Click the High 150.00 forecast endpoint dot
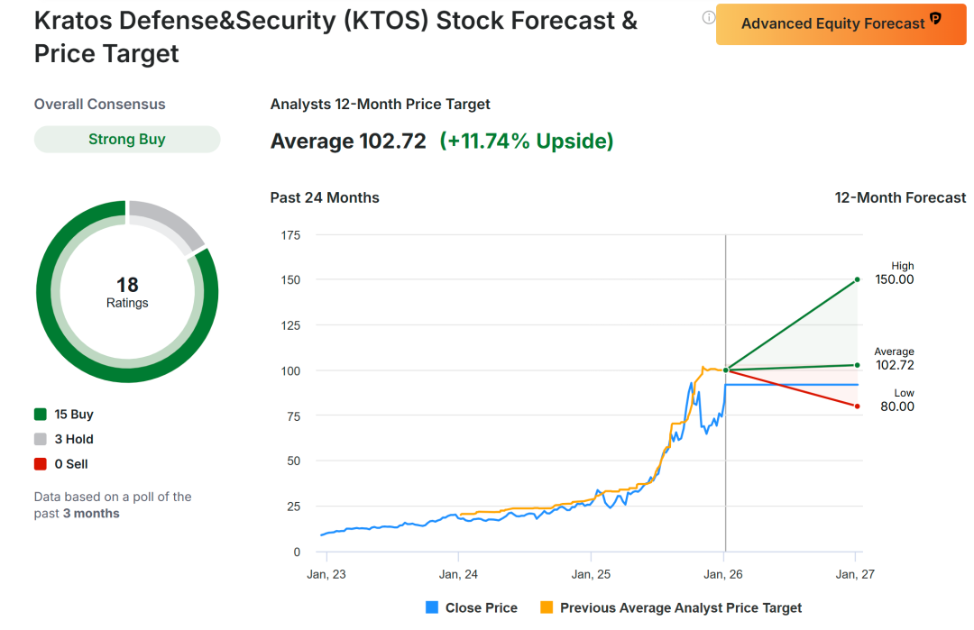Screen dimensions: 974x630 (857, 279)
